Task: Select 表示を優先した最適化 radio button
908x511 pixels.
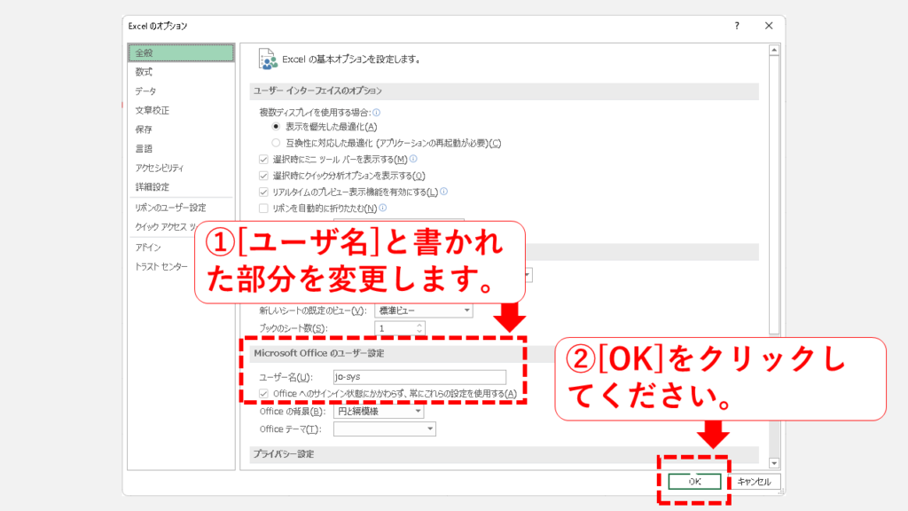Action: [276, 126]
